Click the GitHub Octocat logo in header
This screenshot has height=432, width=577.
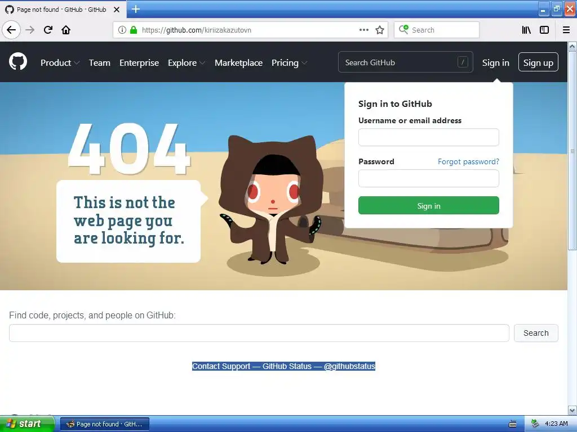pyautogui.click(x=18, y=62)
